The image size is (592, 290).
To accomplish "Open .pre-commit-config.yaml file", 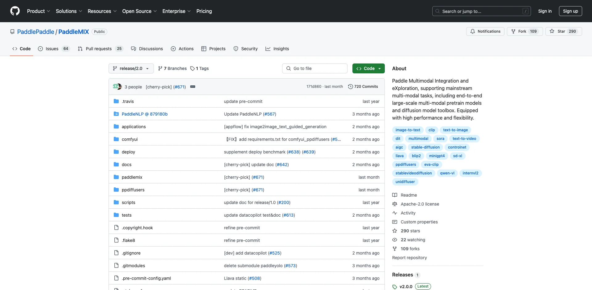I will [x=146, y=278].
